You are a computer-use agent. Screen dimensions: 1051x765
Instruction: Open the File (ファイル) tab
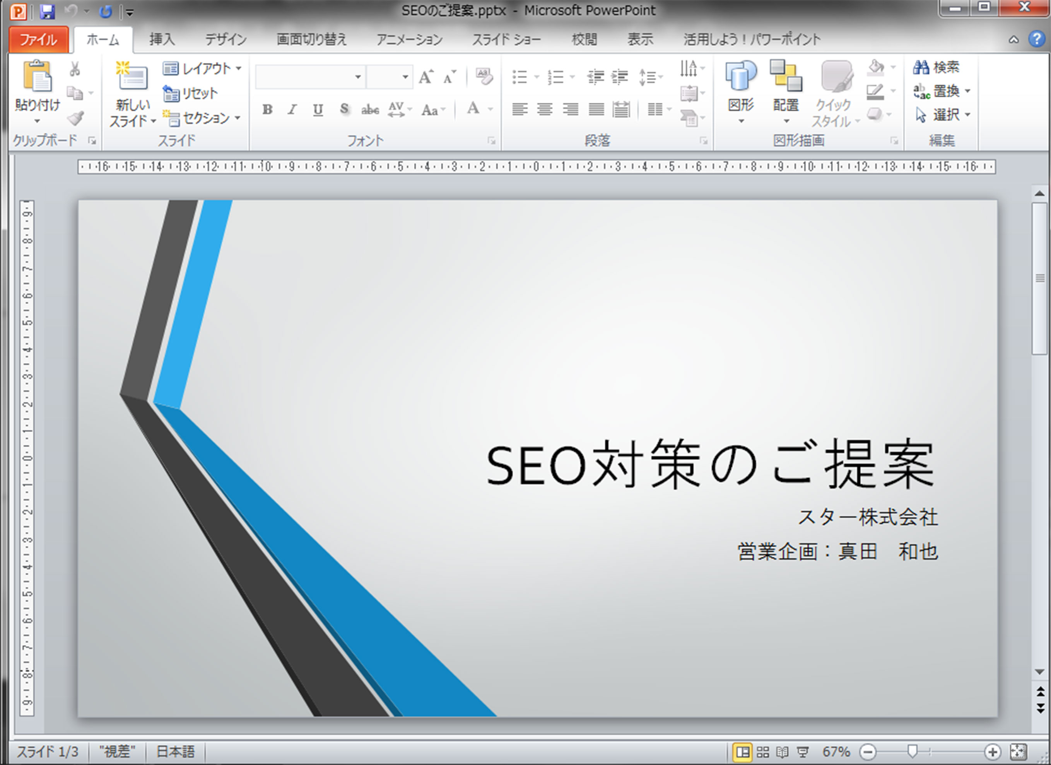(39, 40)
